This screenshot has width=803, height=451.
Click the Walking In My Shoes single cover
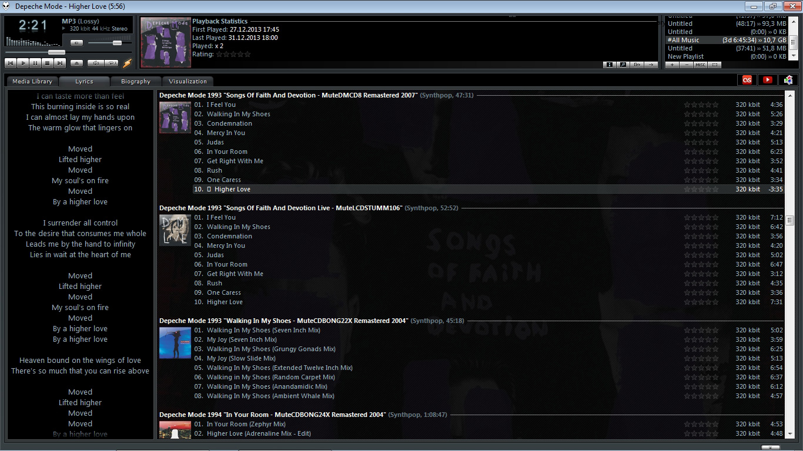click(175, 343)
